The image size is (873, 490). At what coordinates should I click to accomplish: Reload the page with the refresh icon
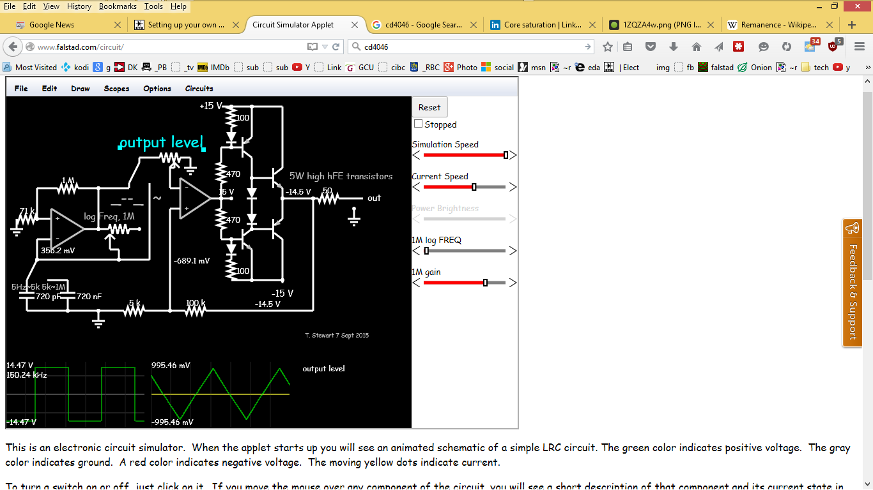point(337,47)
